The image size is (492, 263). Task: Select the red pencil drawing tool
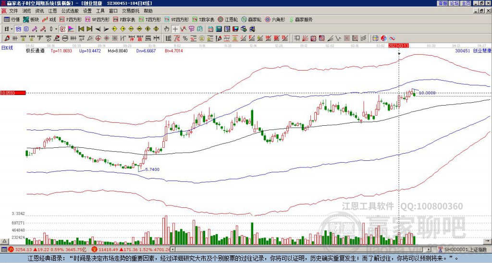pyautogui.click(x=6, y=38)
